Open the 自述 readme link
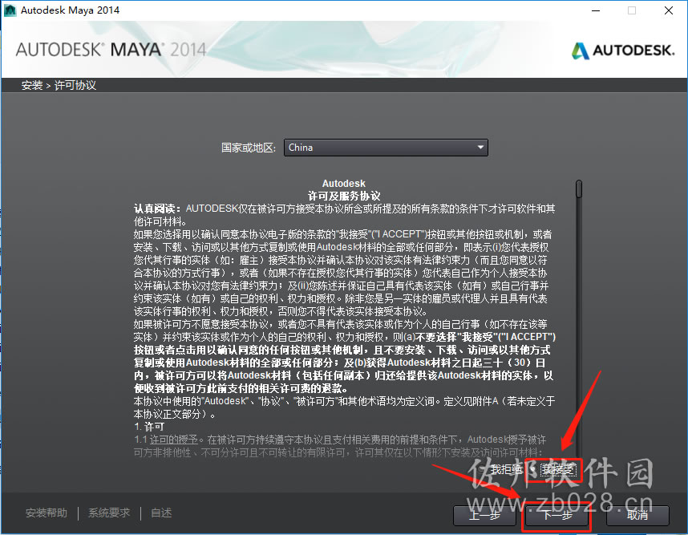 click(161, 513)
